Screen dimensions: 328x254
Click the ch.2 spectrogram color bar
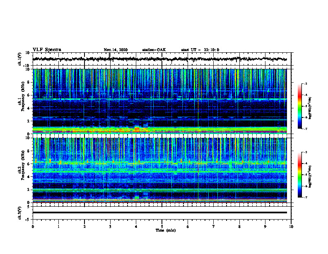pyautogui.click(x=299, y=175)
